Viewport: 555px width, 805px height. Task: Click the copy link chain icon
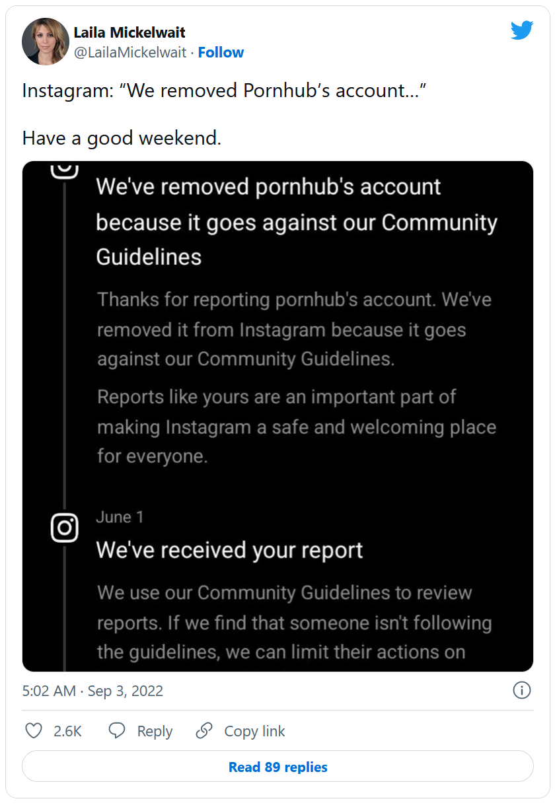point(205,730)
